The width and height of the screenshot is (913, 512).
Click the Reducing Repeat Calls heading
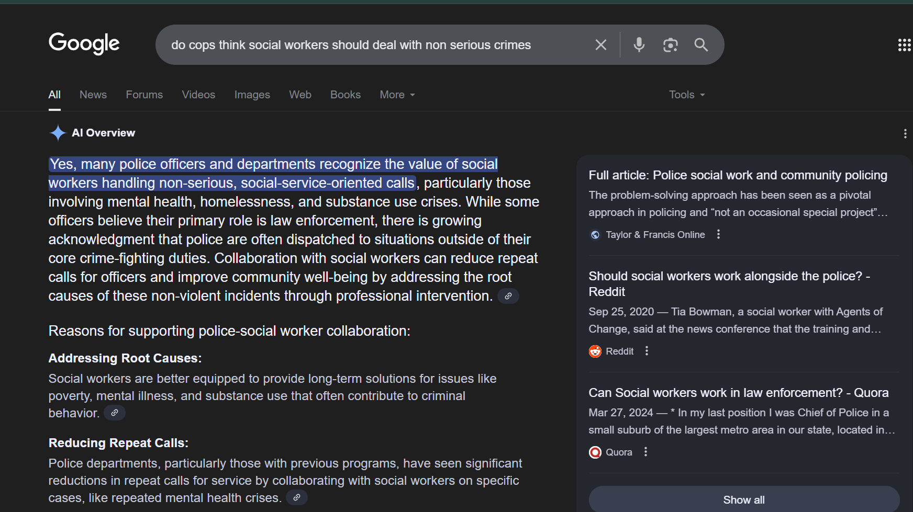118,443
